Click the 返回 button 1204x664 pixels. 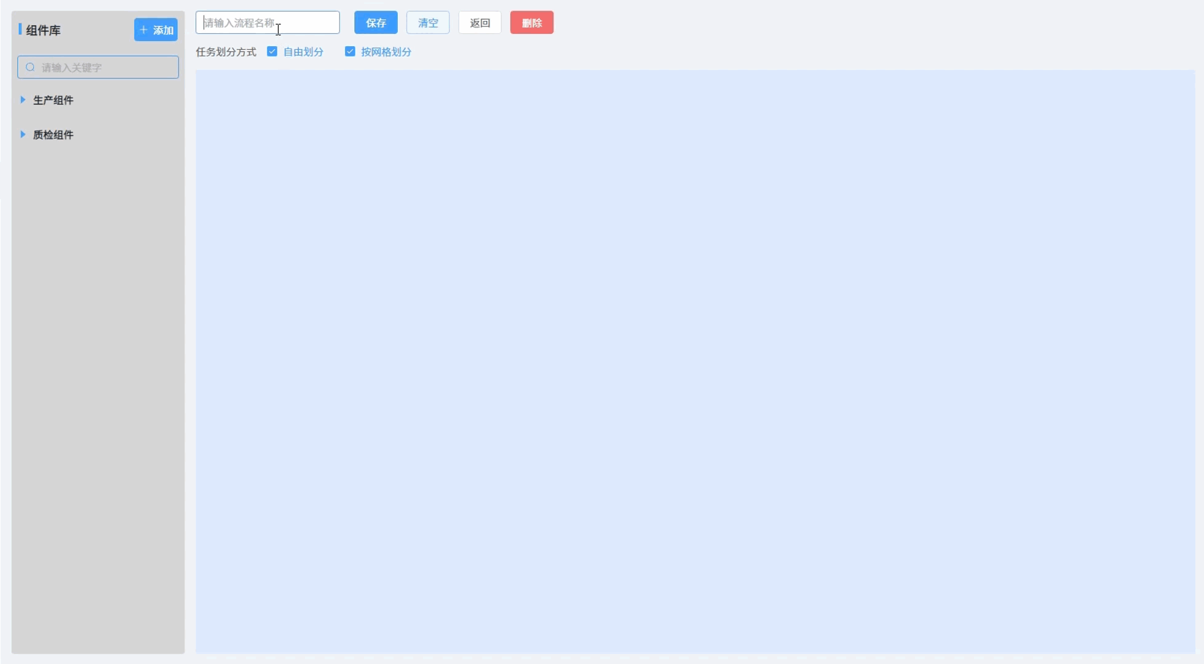click(480, 23)
